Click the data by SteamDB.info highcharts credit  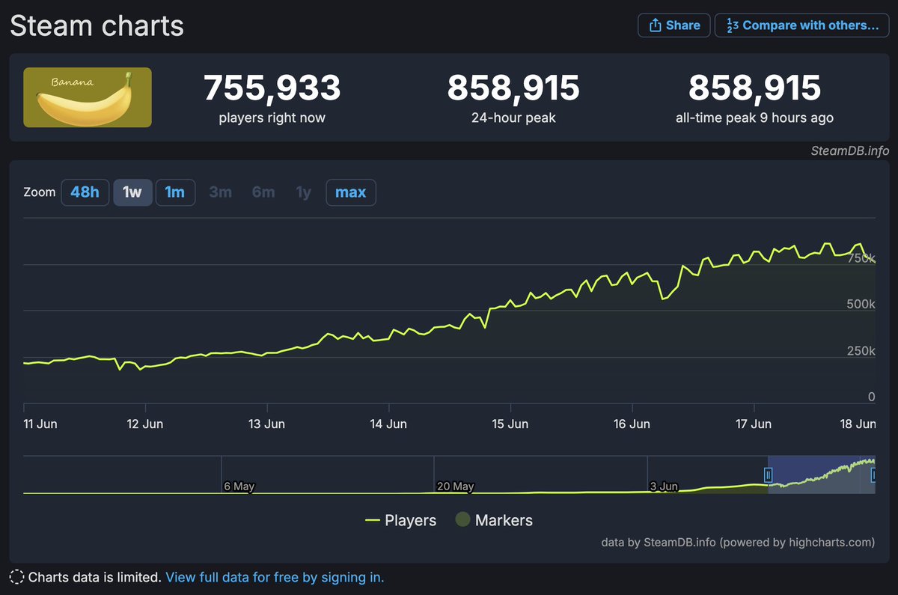738,542
